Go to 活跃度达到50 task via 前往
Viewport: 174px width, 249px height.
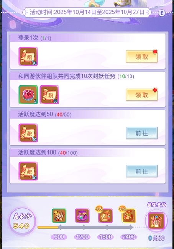point(141,133)
